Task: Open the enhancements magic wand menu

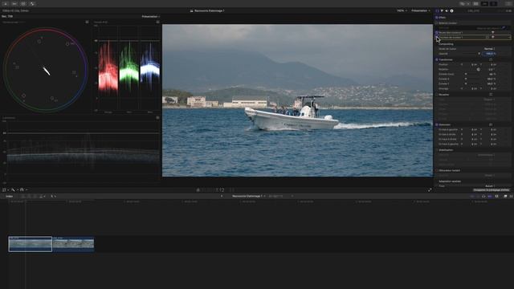Action: point(13,189)
